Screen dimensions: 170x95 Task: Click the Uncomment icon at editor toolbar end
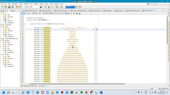point(79,13)
